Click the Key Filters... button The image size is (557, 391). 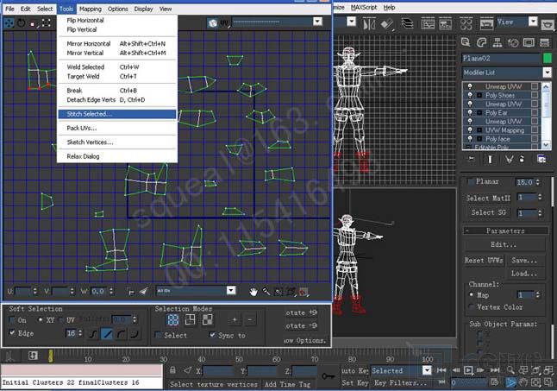pyautogui.click(x=400, y=383)
